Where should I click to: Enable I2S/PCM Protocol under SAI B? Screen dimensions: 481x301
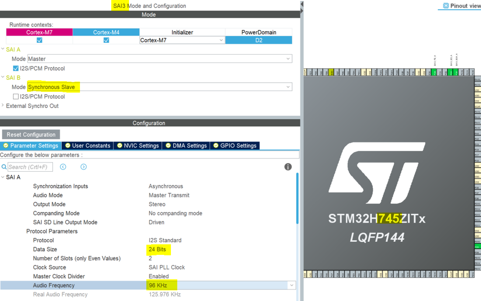coord(15,97)
